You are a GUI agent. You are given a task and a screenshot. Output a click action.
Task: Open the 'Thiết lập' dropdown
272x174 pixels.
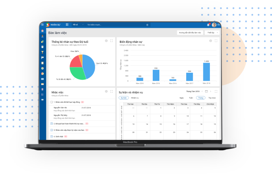point(212,32)
